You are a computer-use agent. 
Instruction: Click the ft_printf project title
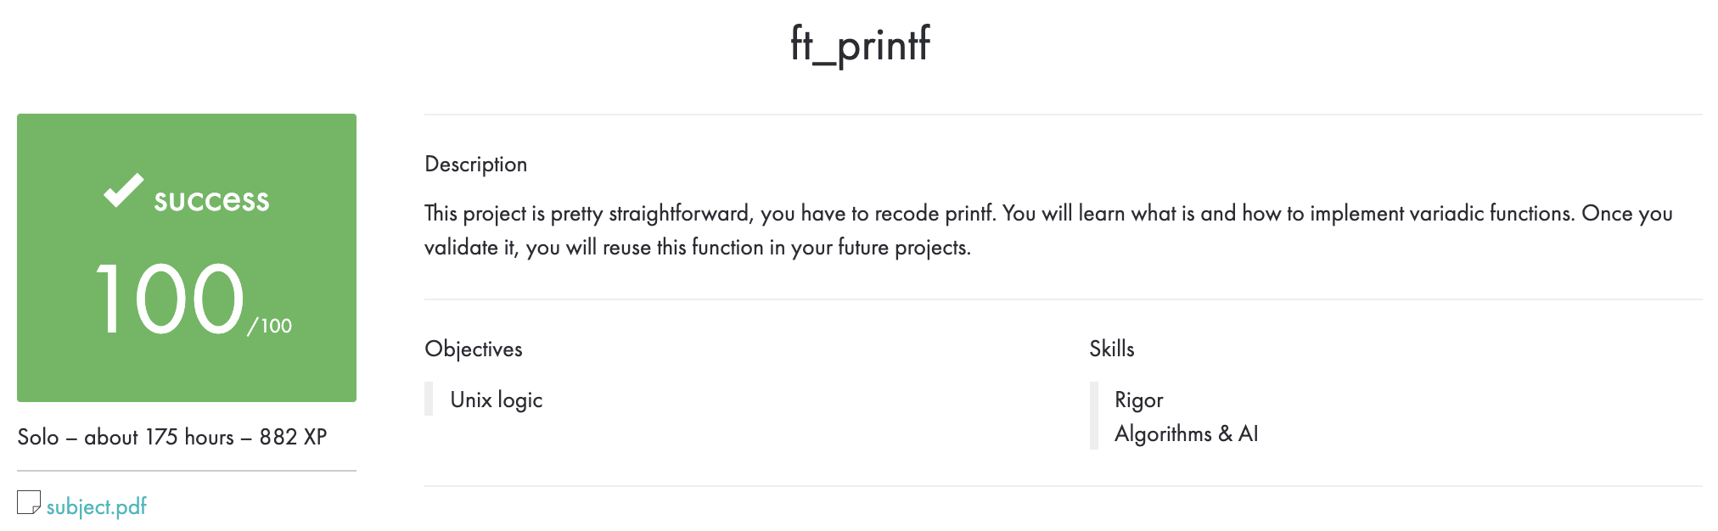(860, 43)
